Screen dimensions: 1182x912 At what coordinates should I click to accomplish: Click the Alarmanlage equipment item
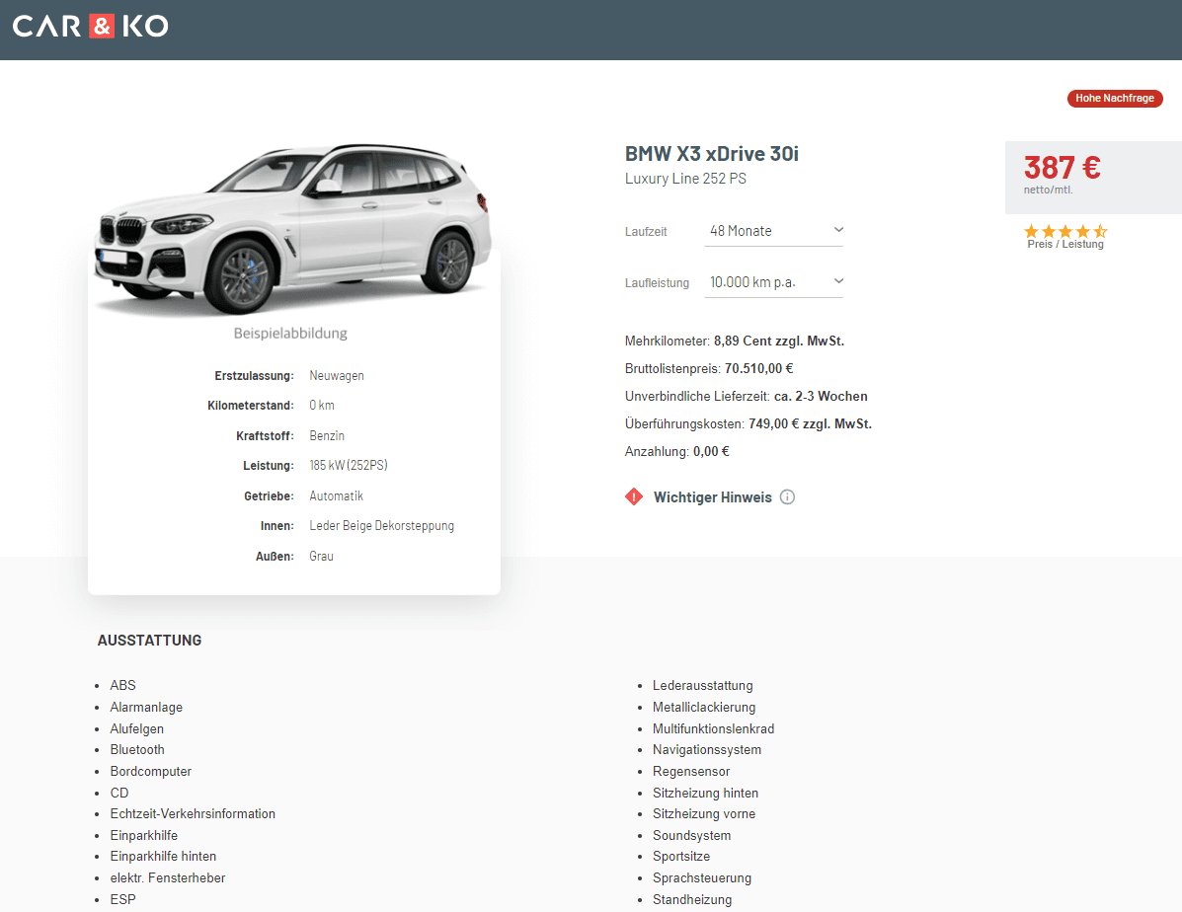pos(146,707)
